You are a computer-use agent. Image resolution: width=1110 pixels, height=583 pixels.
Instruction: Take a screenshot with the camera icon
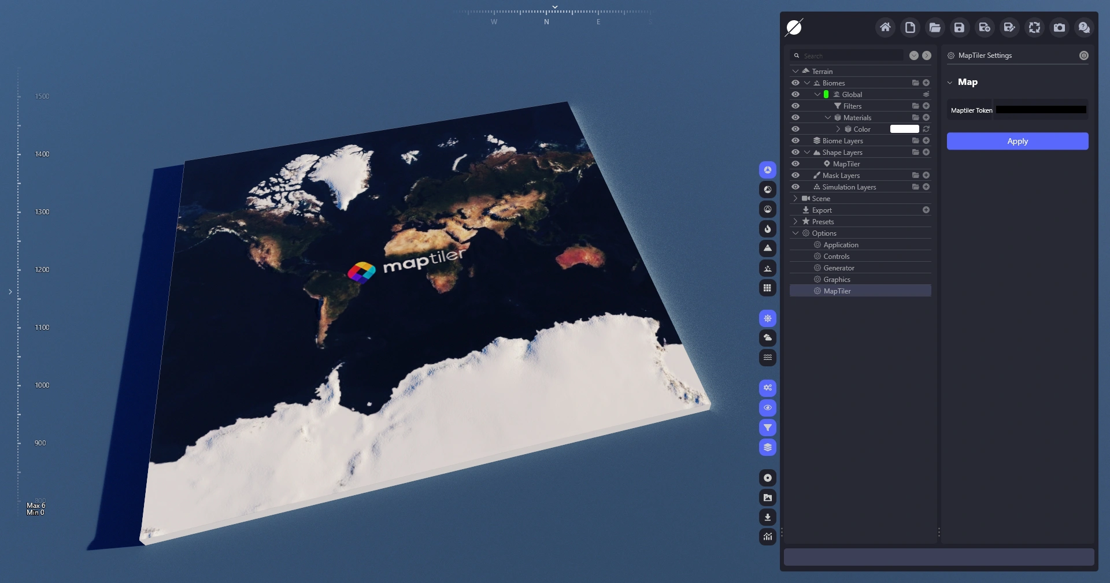tap(1059, 27)
